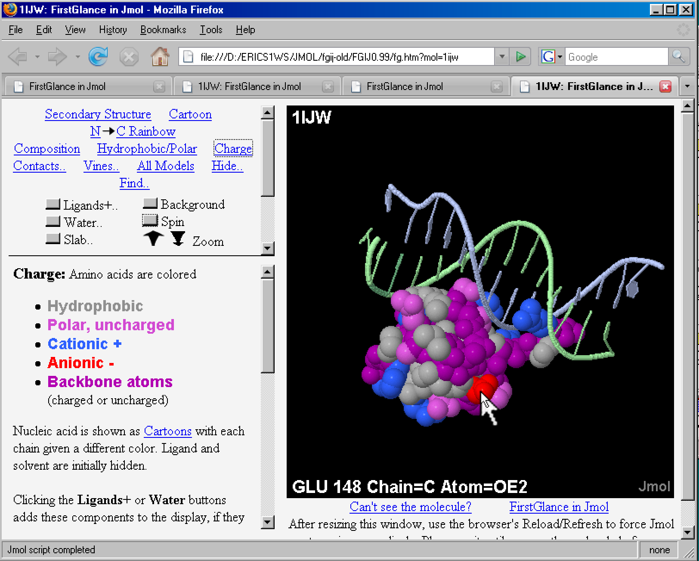699x561 pixels.
Task: Close the active 1IJW tab
Action: (x=665, y=87)
